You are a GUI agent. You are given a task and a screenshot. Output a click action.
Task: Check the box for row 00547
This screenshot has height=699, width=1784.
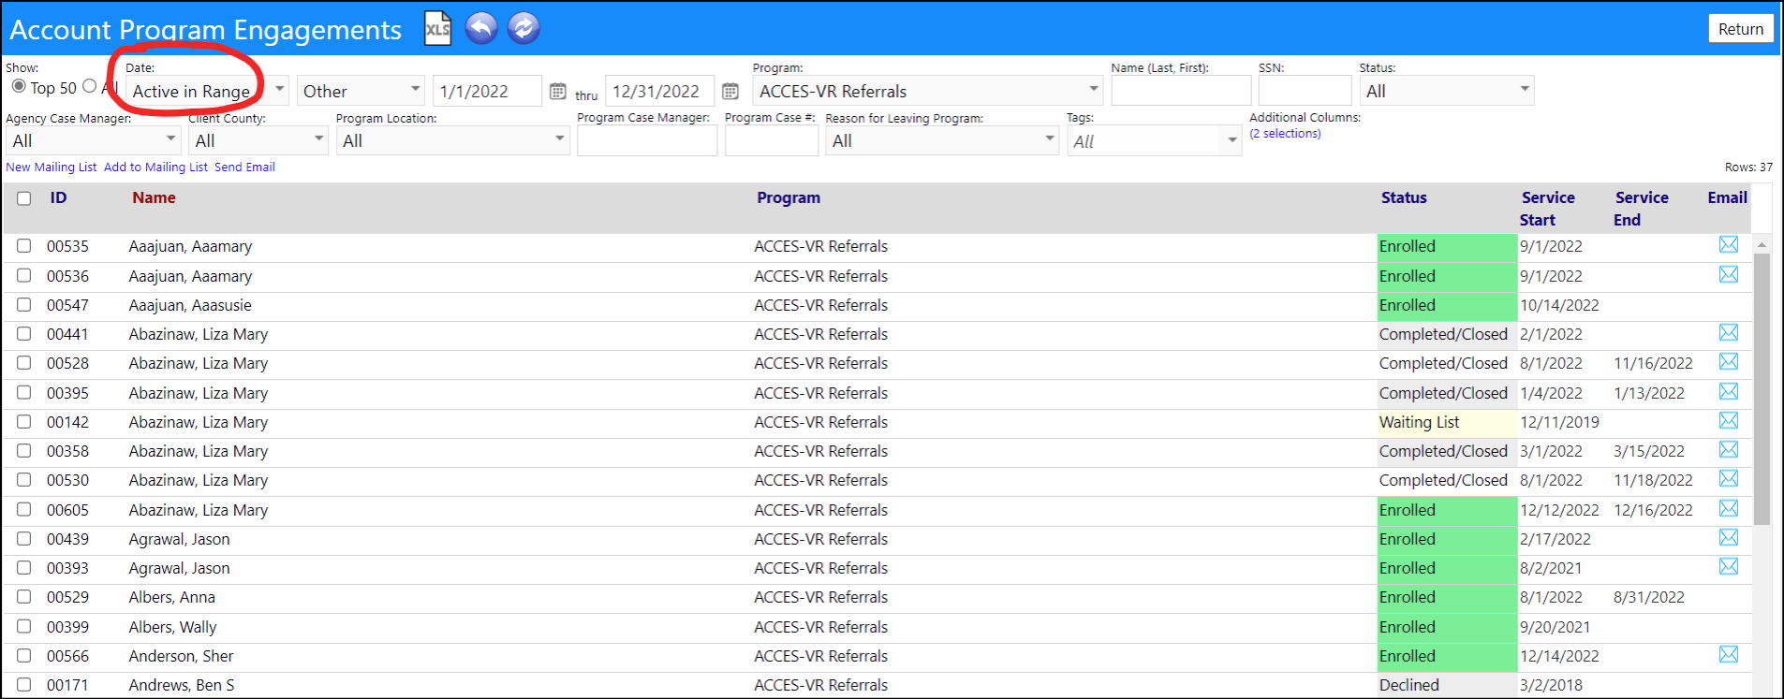coord(24,304)
